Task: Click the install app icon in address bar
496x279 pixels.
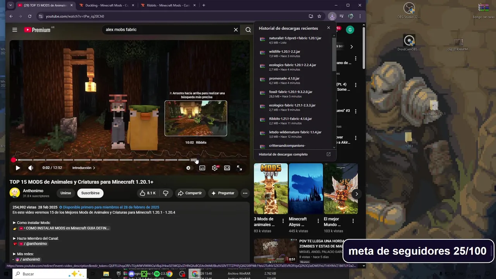Action: coord(311,16)
